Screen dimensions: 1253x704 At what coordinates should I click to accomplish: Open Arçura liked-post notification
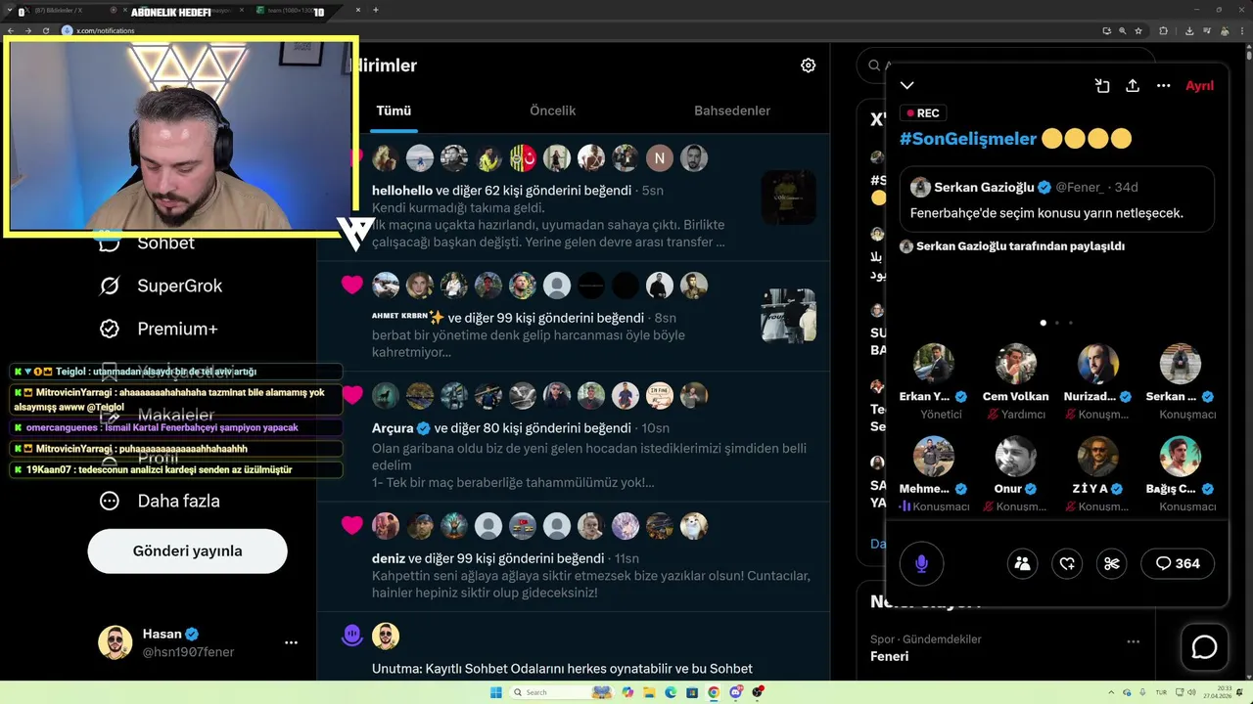(573, 436)
